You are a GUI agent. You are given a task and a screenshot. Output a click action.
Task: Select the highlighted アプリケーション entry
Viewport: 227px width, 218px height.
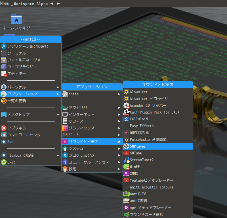coord(31,94)
